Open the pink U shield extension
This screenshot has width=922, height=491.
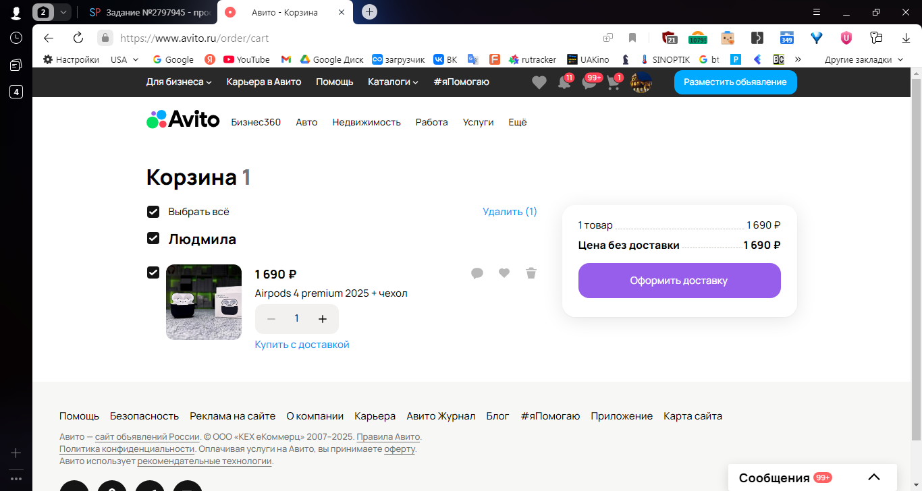click(846, 38)
